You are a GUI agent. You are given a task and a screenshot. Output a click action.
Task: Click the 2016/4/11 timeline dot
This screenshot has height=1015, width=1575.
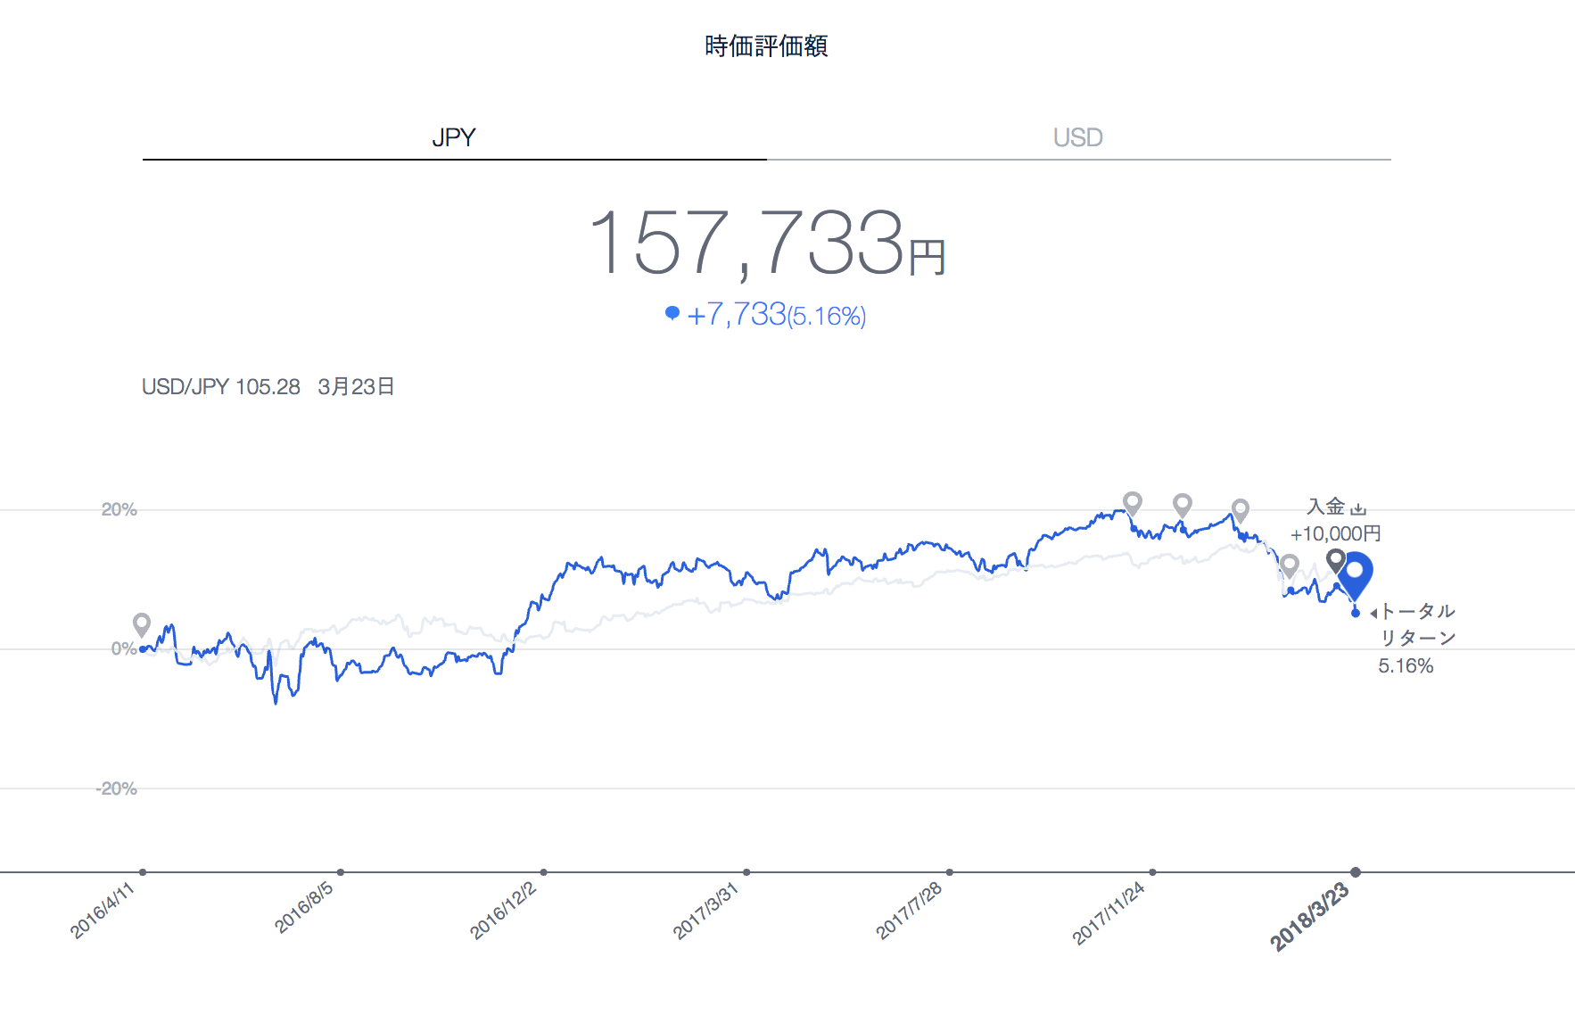click(143, 872)
